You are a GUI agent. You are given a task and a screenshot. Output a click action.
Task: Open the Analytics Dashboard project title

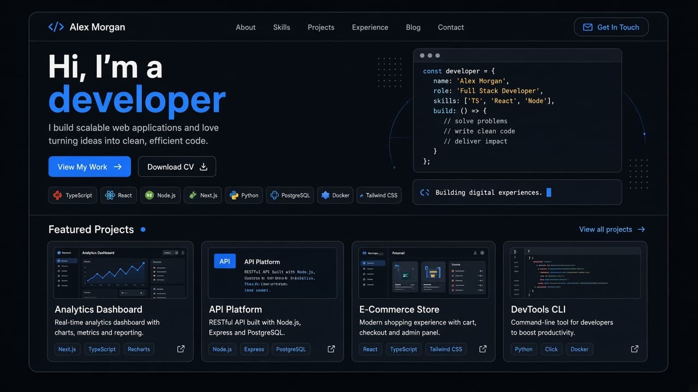tap(98, 309)
